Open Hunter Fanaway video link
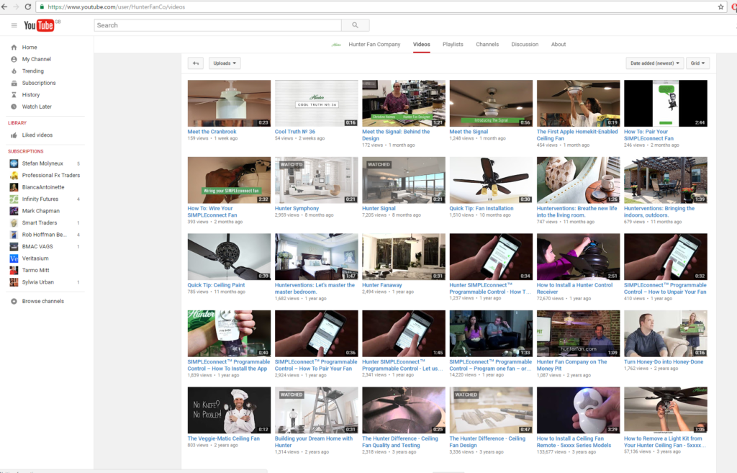 pos(382,285)
